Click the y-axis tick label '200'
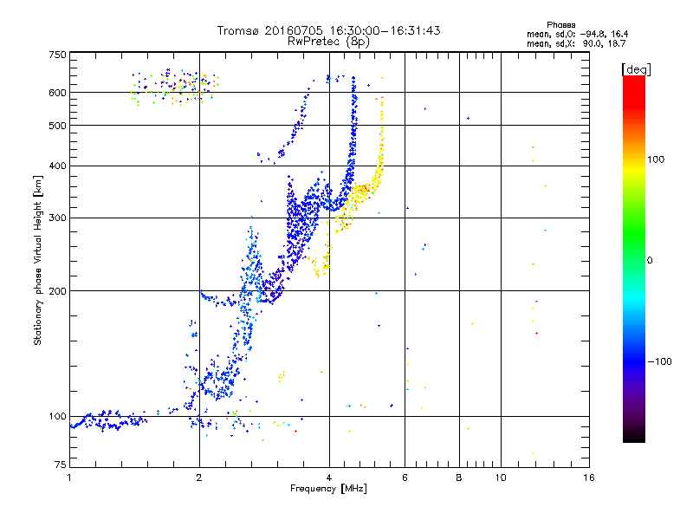The image size is (693, 520). (57, 291)
